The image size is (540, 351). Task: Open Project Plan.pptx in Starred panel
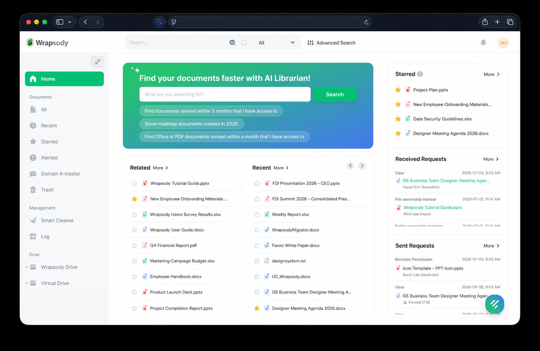tap(430, 90)
